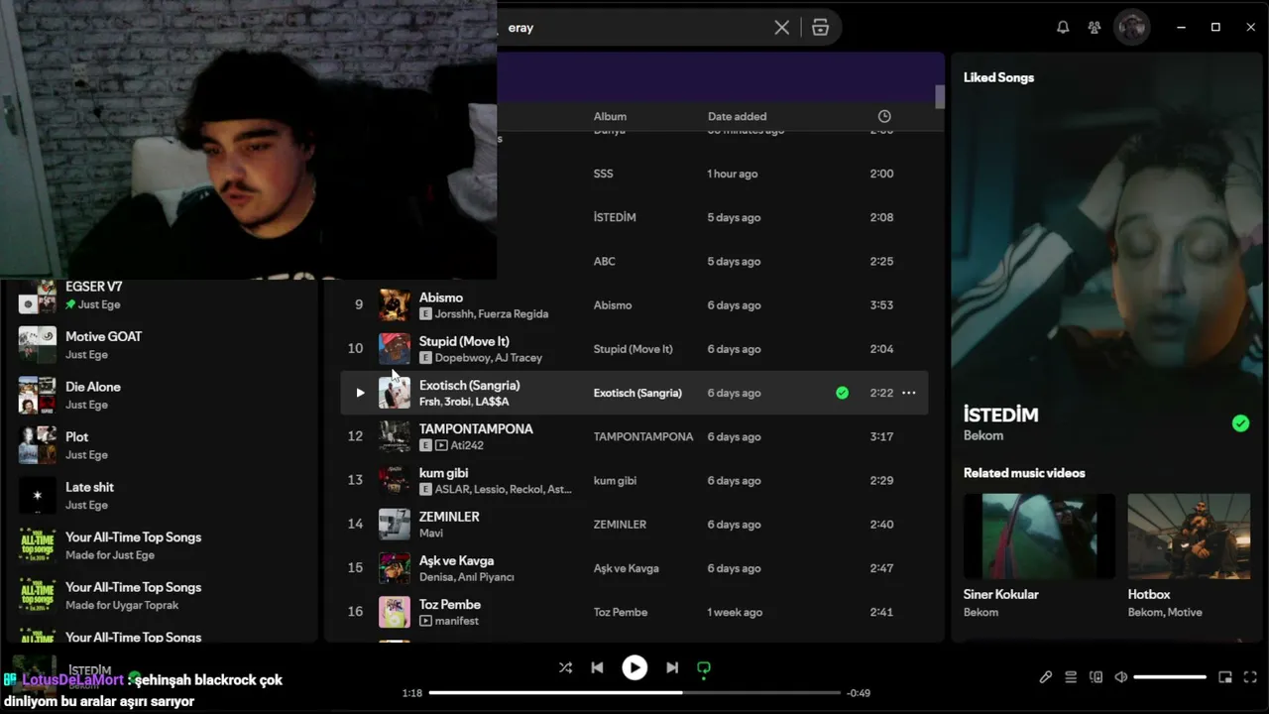The image size is (1269, 714).
Task: Open Your All-Time Top Songs made for Just Ege
Action: pos(164,545)
